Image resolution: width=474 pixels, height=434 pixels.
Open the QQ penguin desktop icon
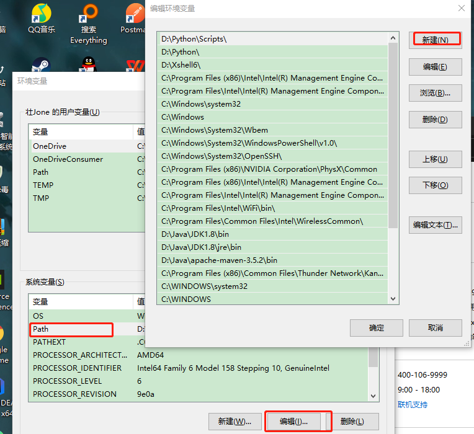pyautogui.click(x=88, y=64)
